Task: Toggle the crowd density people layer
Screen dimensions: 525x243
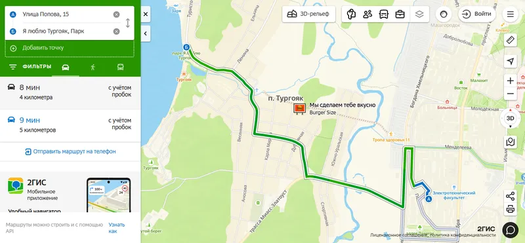Action: point(367,14)
